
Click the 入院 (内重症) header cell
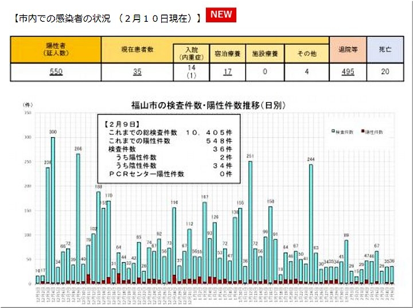tap(191, 53)
